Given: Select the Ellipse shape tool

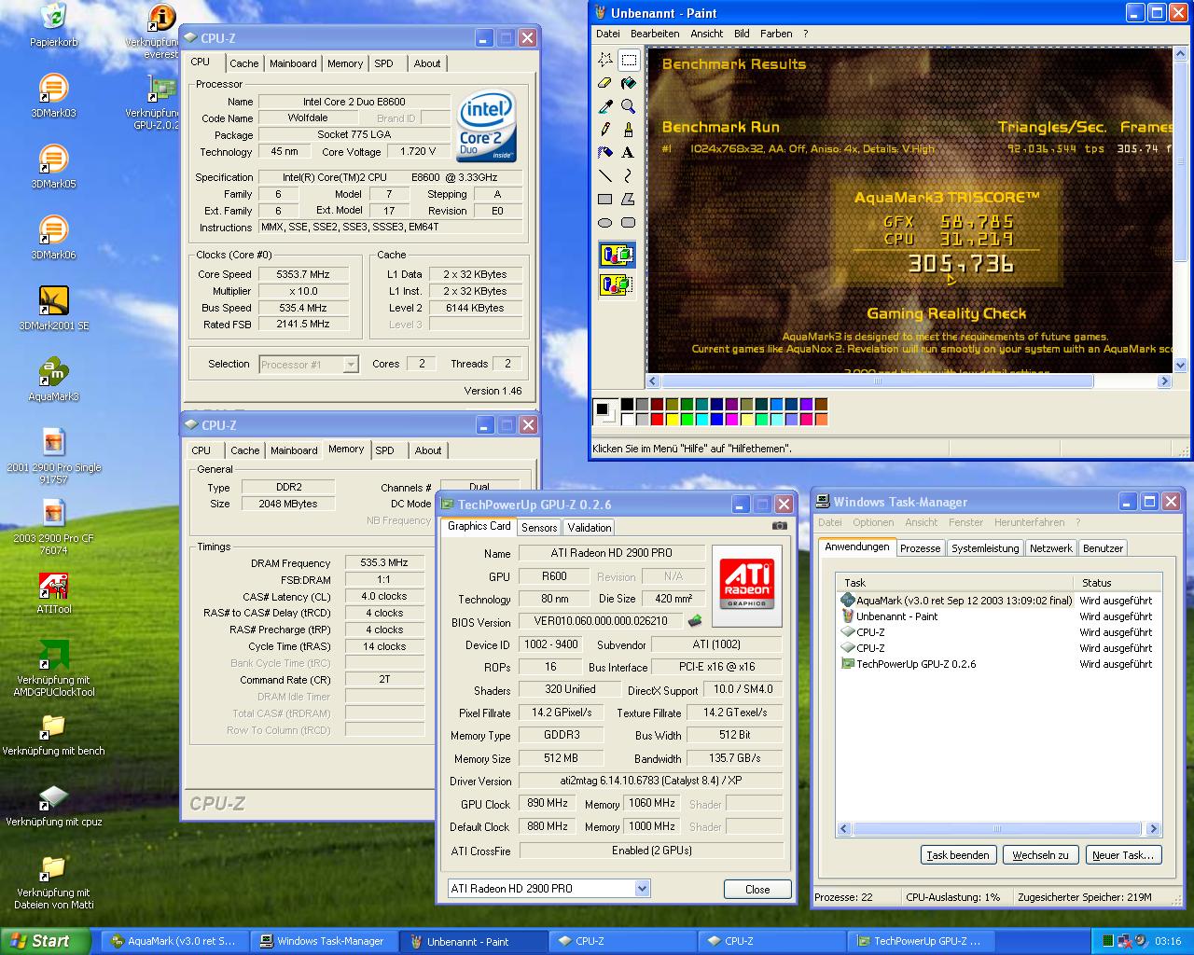Looking at the screenshot, I should coord(605,222).
